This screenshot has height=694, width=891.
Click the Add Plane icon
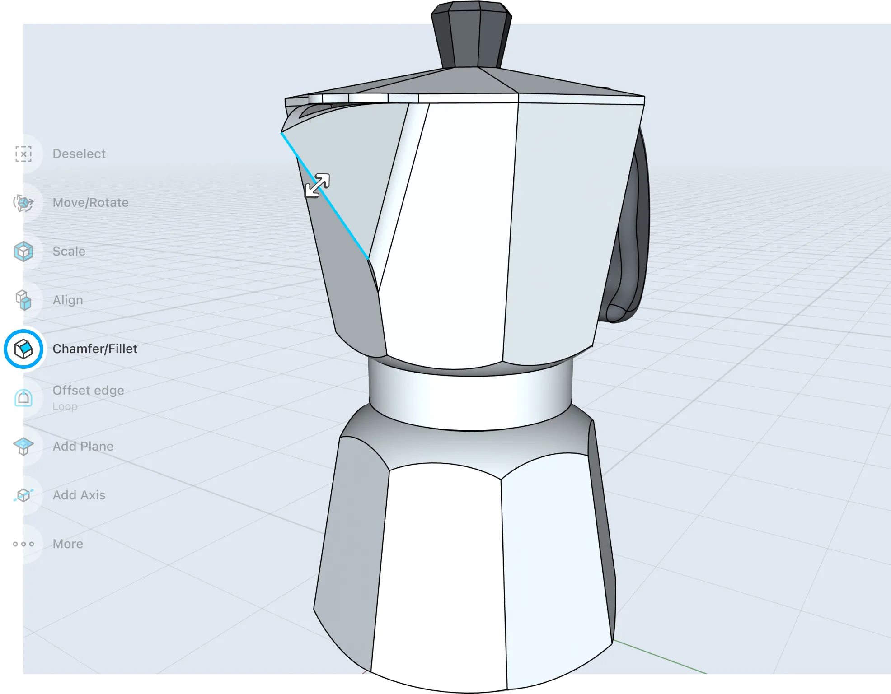coord(23,447)
